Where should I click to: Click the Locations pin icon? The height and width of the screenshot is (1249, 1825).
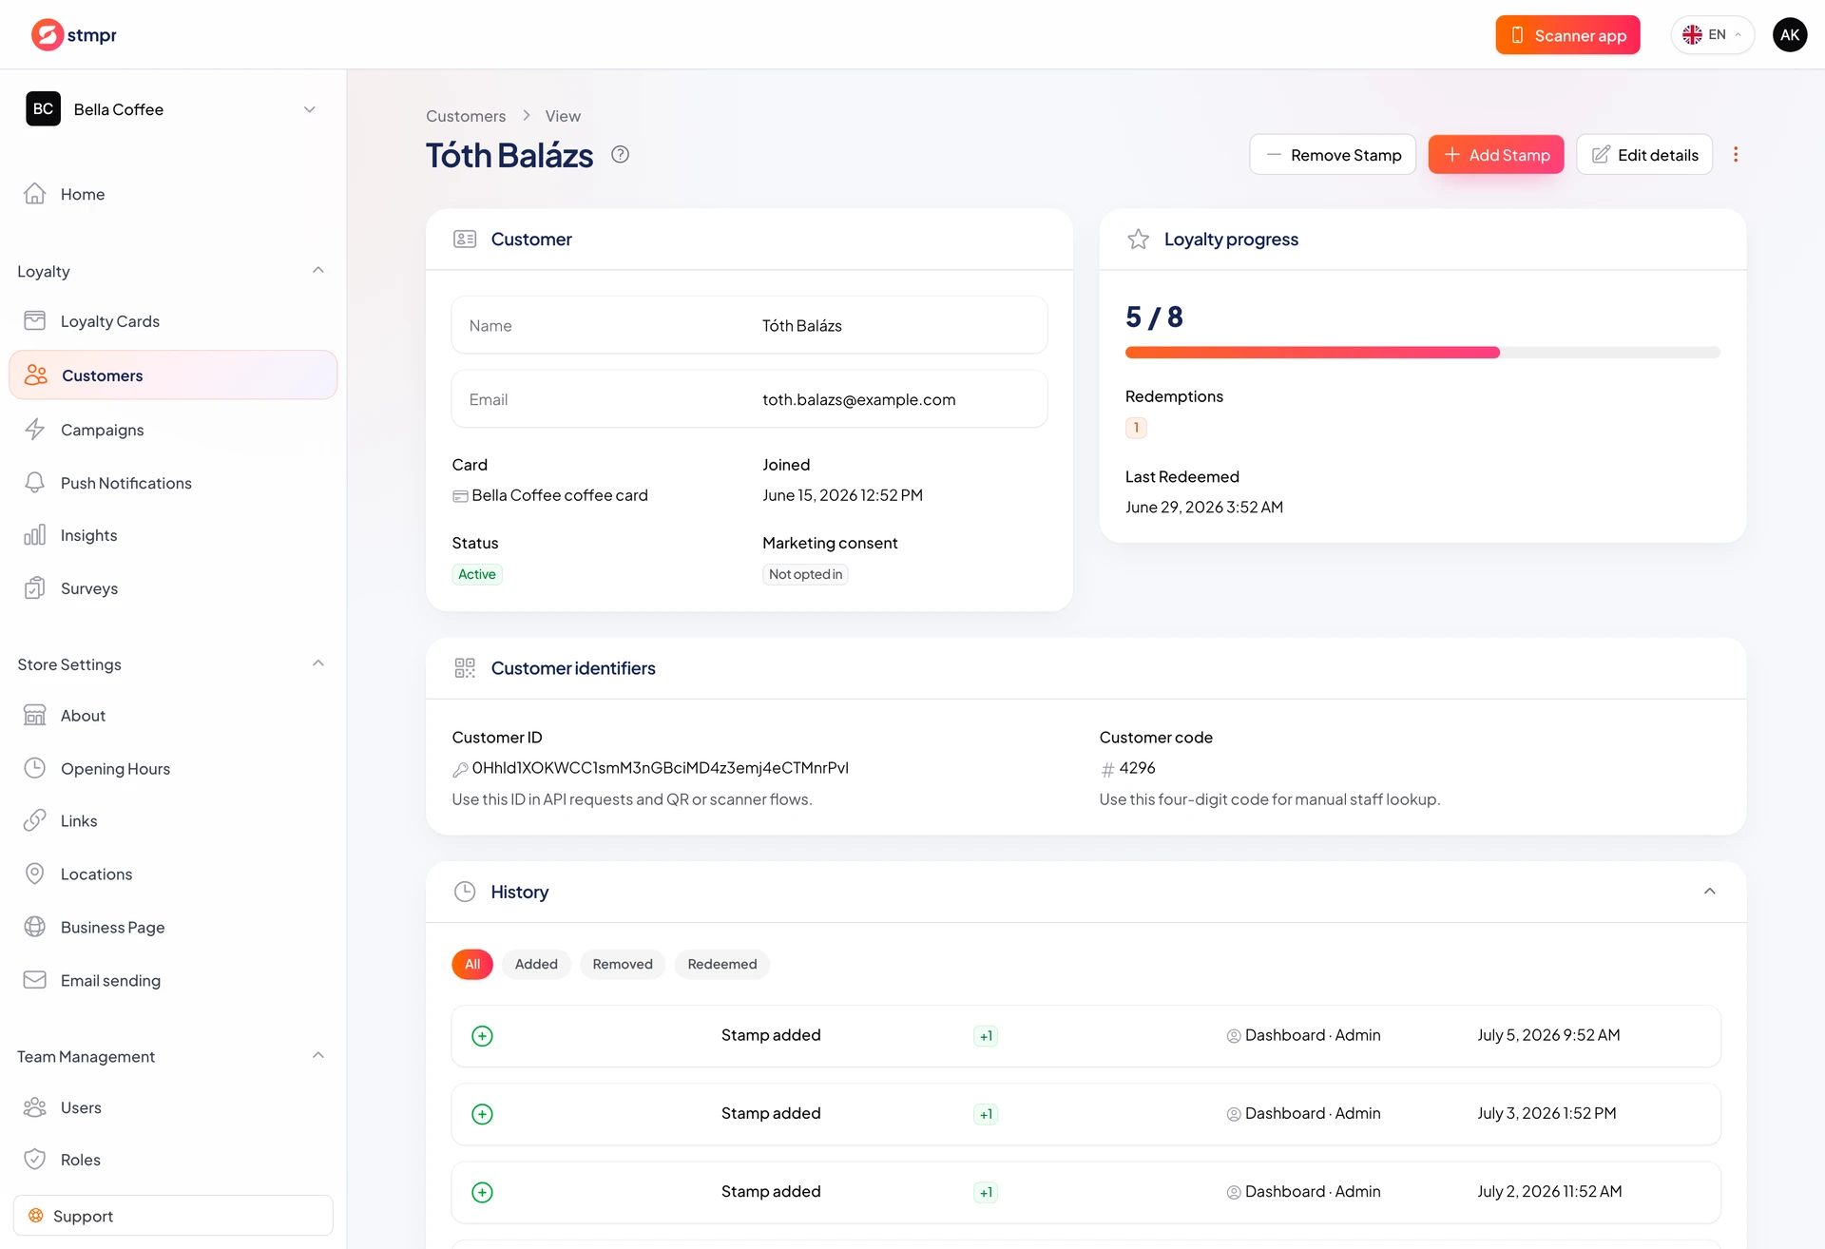click(35, 874)
